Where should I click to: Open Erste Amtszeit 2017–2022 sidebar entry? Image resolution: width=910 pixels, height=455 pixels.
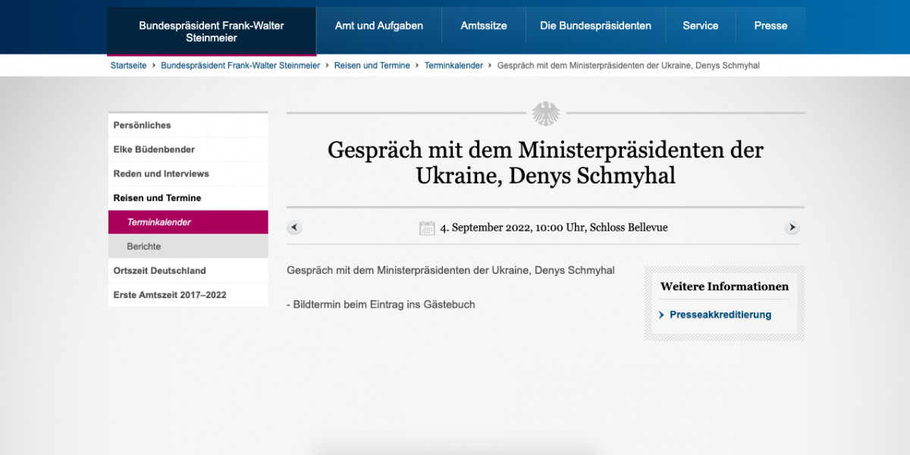188,295
